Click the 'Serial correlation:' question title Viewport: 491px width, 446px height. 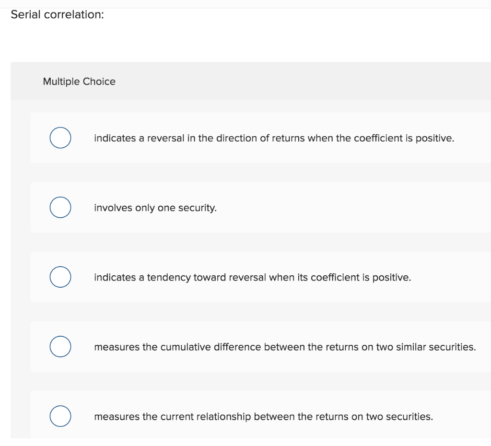click(x=57, y=15)
